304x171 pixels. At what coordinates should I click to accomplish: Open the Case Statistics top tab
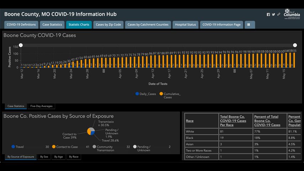coord(52,25)
